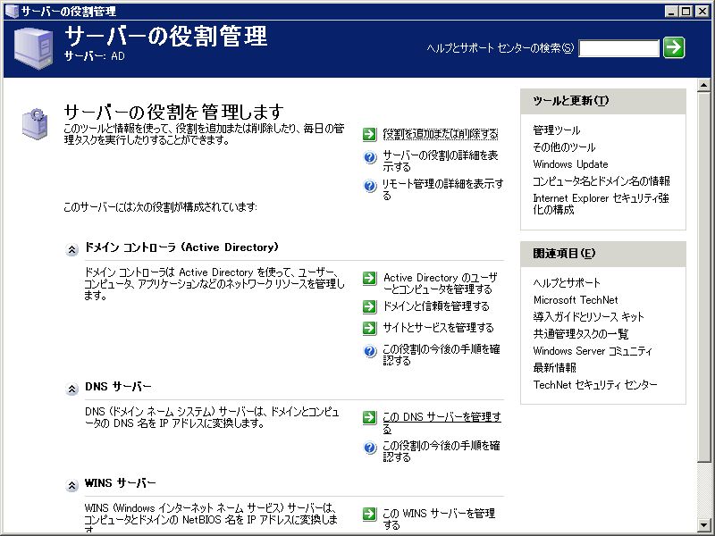Collapse the ドメイン コントローラ (Active Directory) section
This screenshot has height=536, width=715.
(x=71, y=250)
